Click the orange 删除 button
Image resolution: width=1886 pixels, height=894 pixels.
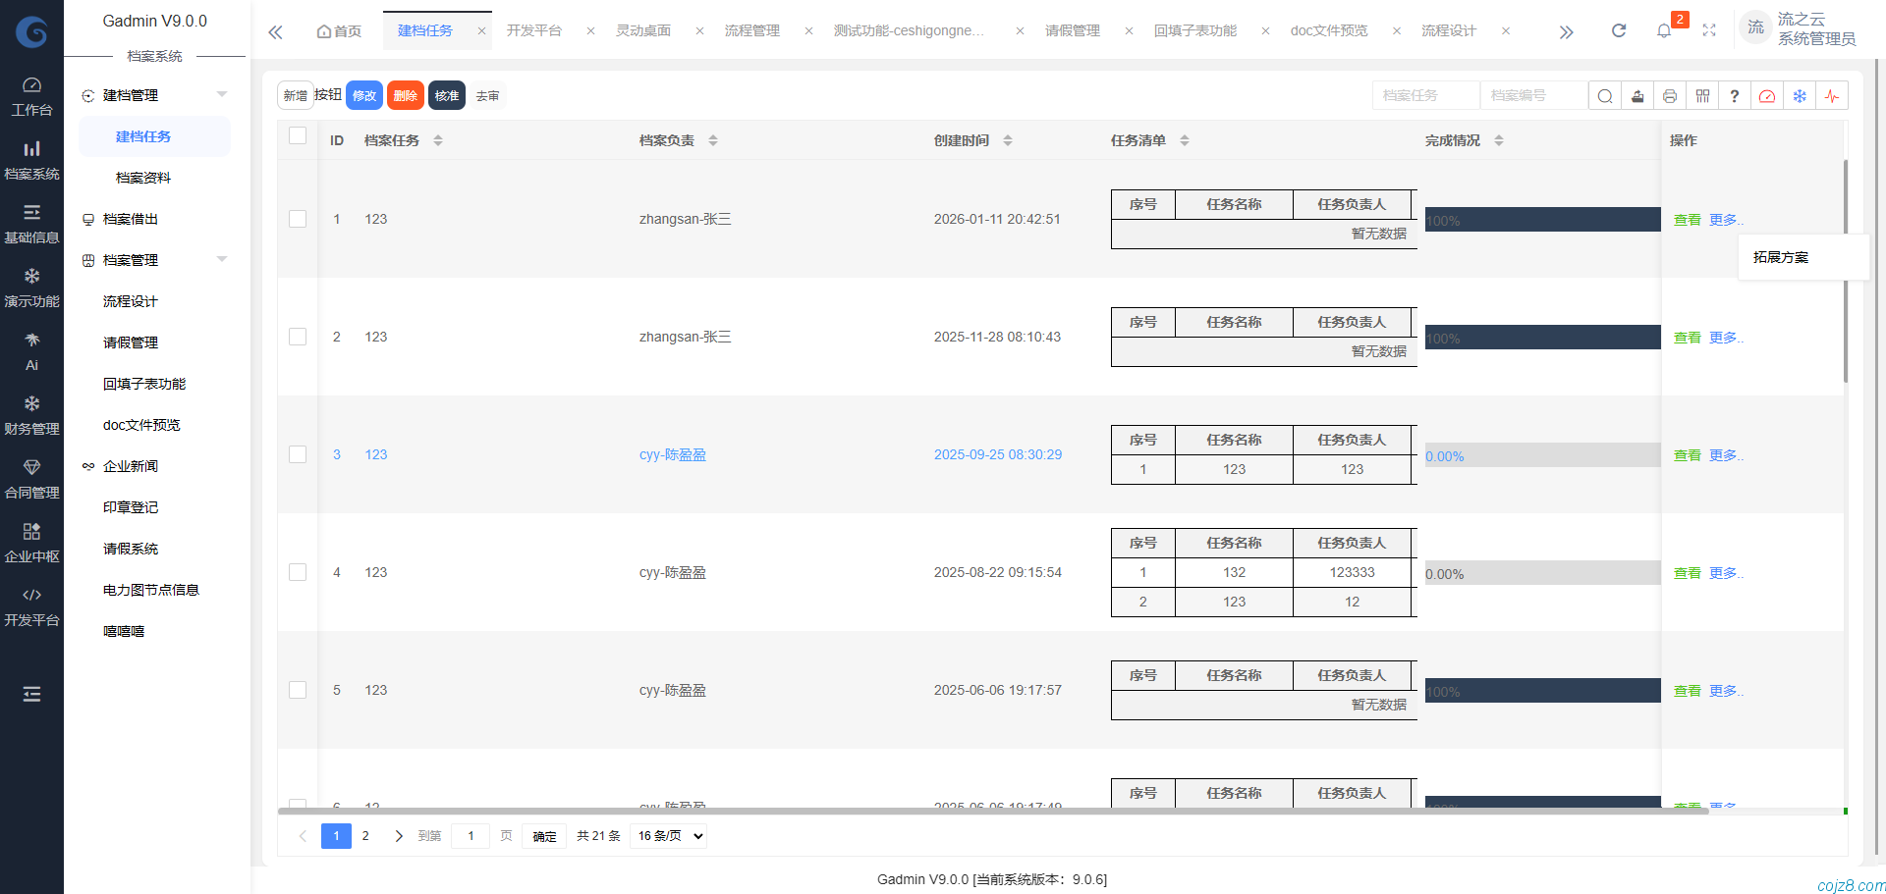click(x=405, y=95)
